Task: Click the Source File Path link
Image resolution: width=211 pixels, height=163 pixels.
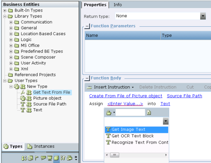Action: (185, 96)
